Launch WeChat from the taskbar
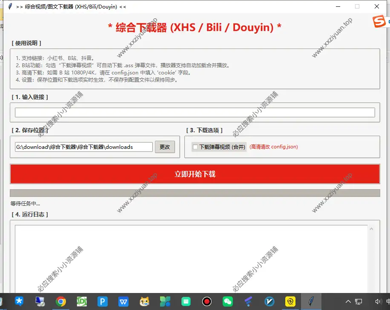Screen dimensions: 390x310 point(227,301)
